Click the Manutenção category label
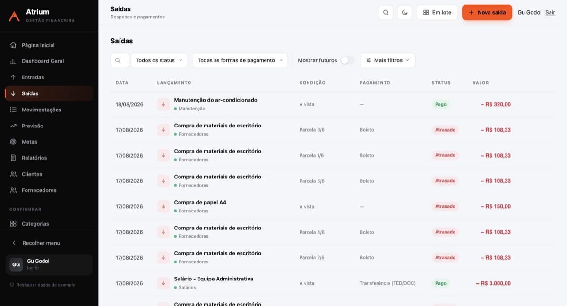The width and height of the screenshot is (567, 306). [x=192, y=109]
